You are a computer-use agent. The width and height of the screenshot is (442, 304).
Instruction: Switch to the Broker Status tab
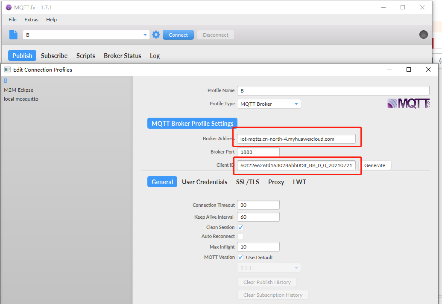tap(122, 56)
